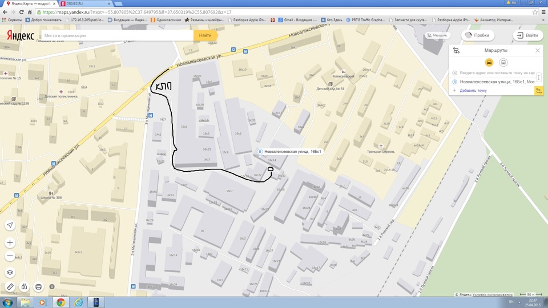Choose the public transport route mode icon
This screenshot has width=548, height=308.
[x=503, y=63]
